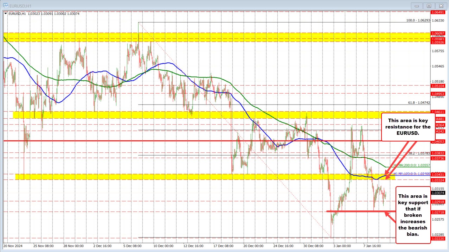Click the 1.02575 price scale value
Viewport: 449px width, 252px height.
tap(438, 219)
